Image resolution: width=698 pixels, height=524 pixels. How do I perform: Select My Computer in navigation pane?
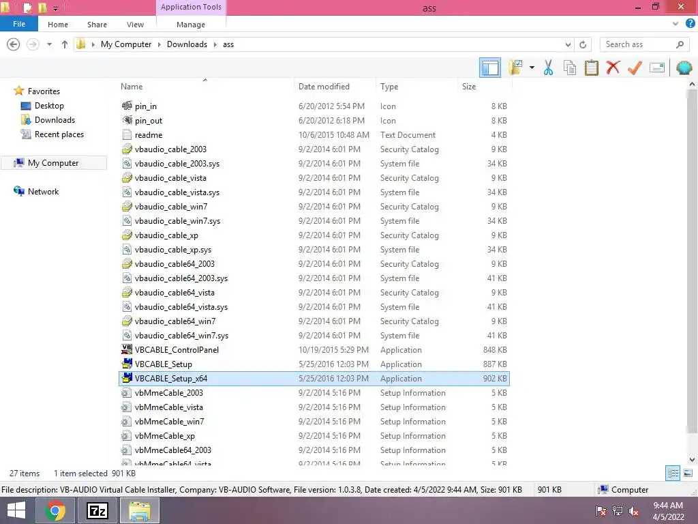pyautogui.click(x=53, y=163)
